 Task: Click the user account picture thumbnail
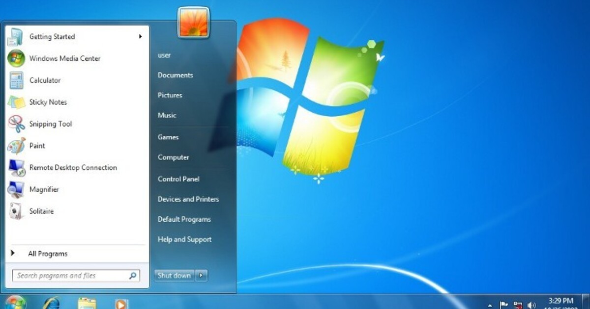click(194, 23)
